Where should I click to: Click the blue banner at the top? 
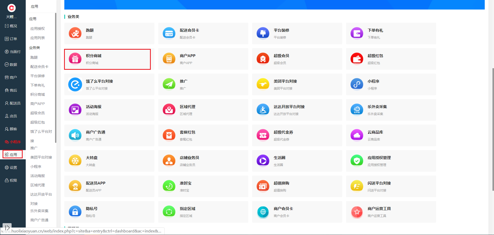[274, 5]
